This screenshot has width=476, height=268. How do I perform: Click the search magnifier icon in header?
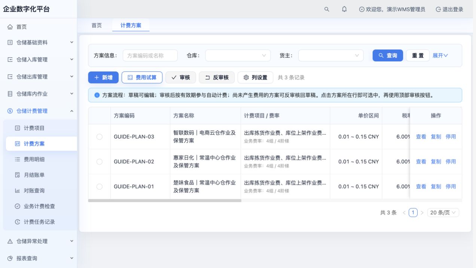point(327,9)
